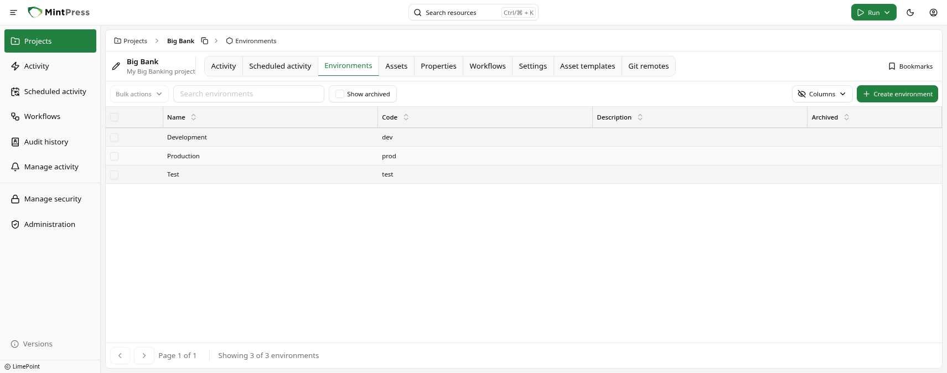This screenshot has width=947, height=373.
Task: Expand the Bulk actions dropdown
Action: point(139,94)
